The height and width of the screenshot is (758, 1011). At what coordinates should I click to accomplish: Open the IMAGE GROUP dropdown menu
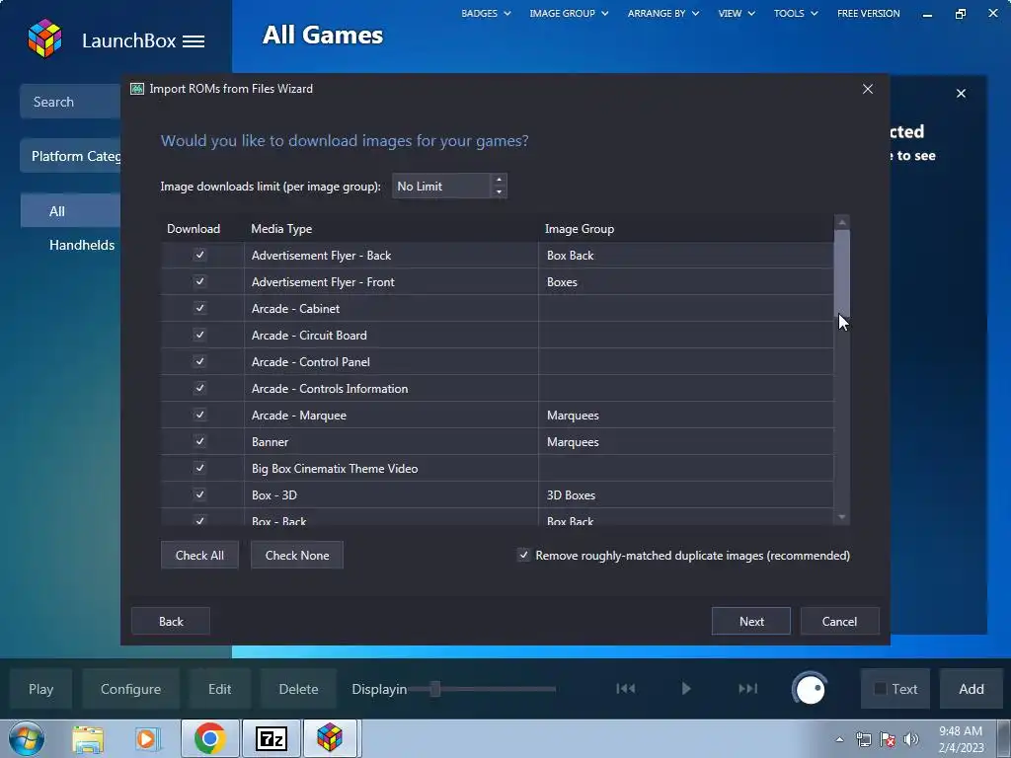(569, 13)
